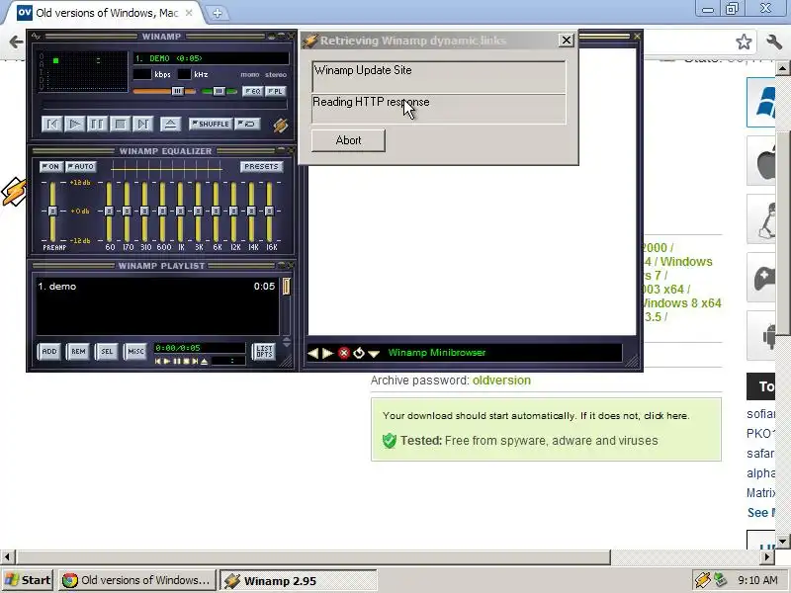The height and width of the screenshot is (593, 791).
Task: Switch to Winamp 2.95 taskbar button
Action: pos(299,581)
